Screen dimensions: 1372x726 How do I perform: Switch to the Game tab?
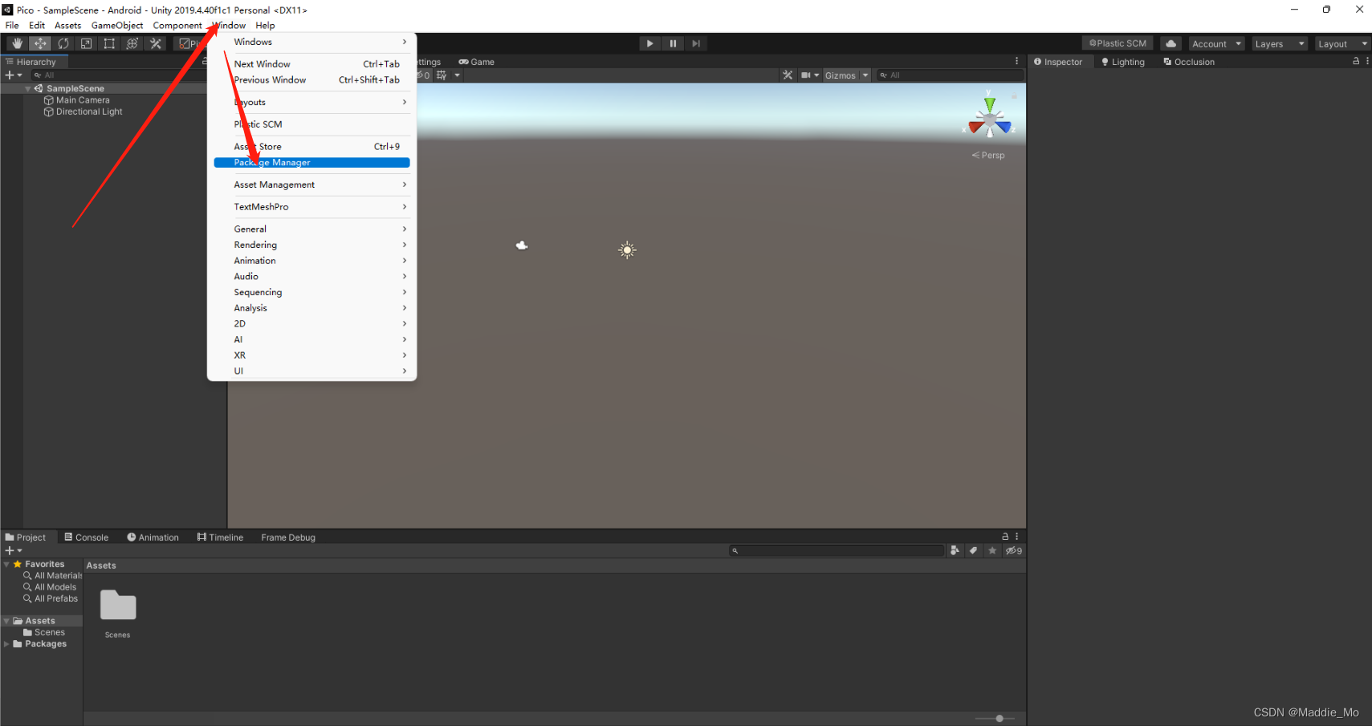477,62
